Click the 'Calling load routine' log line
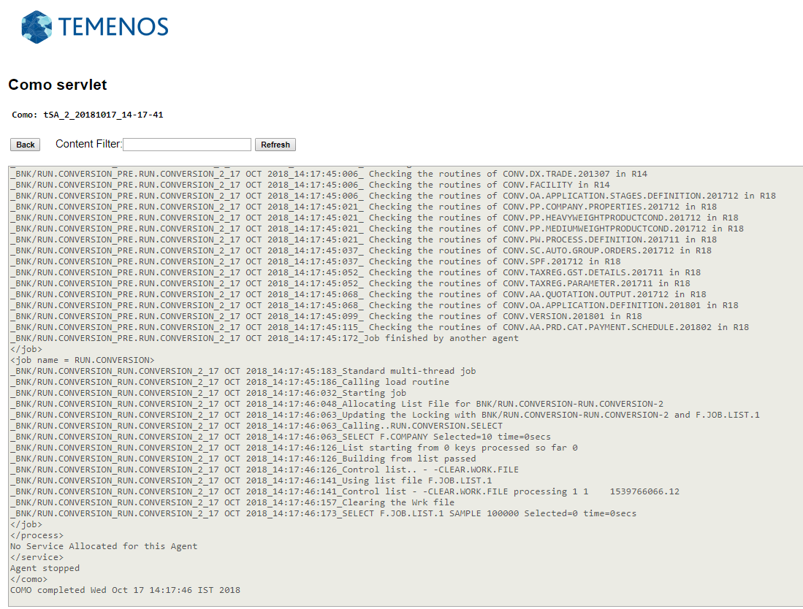 tap(229, 382)
